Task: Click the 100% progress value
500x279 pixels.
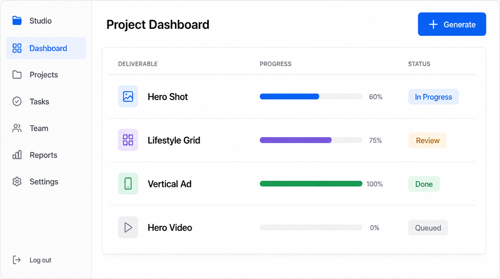Action: point(375,184)
